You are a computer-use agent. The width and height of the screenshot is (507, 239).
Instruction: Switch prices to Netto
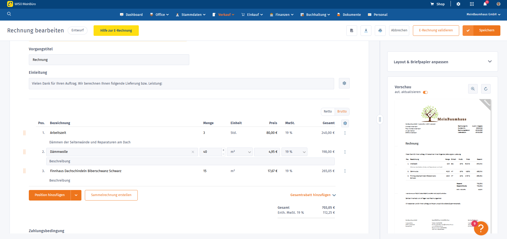[328, 111]
